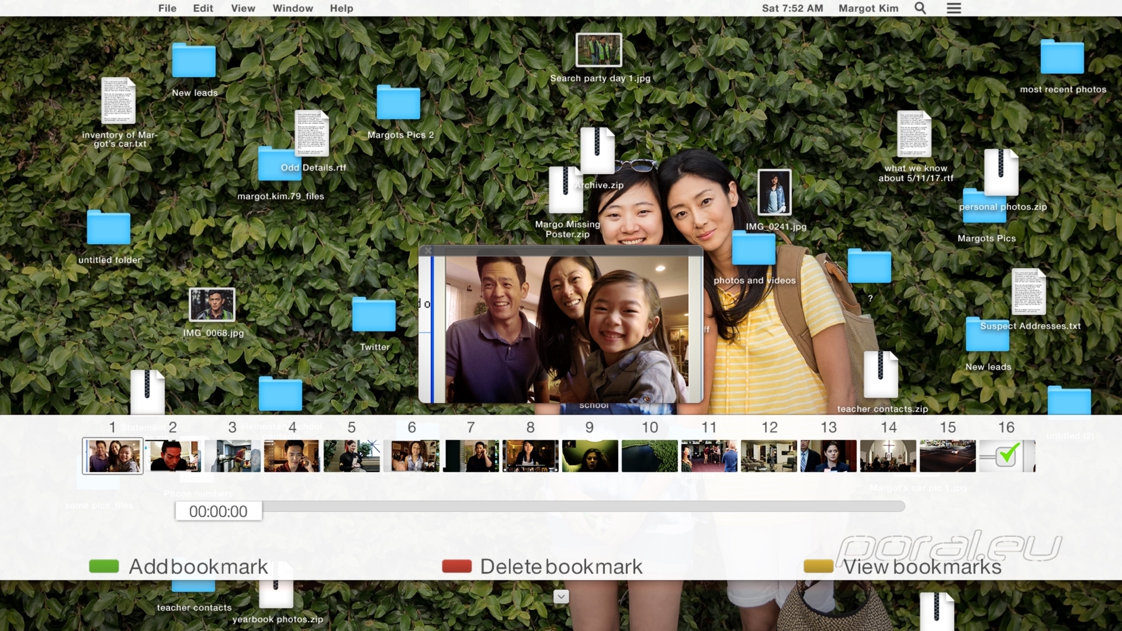Click the Add bookmark button
This screenshot has width=1122, height=631.
point(178,566)
